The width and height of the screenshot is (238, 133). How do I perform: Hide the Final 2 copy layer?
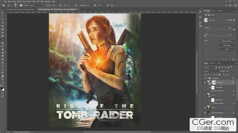[205, 82]
